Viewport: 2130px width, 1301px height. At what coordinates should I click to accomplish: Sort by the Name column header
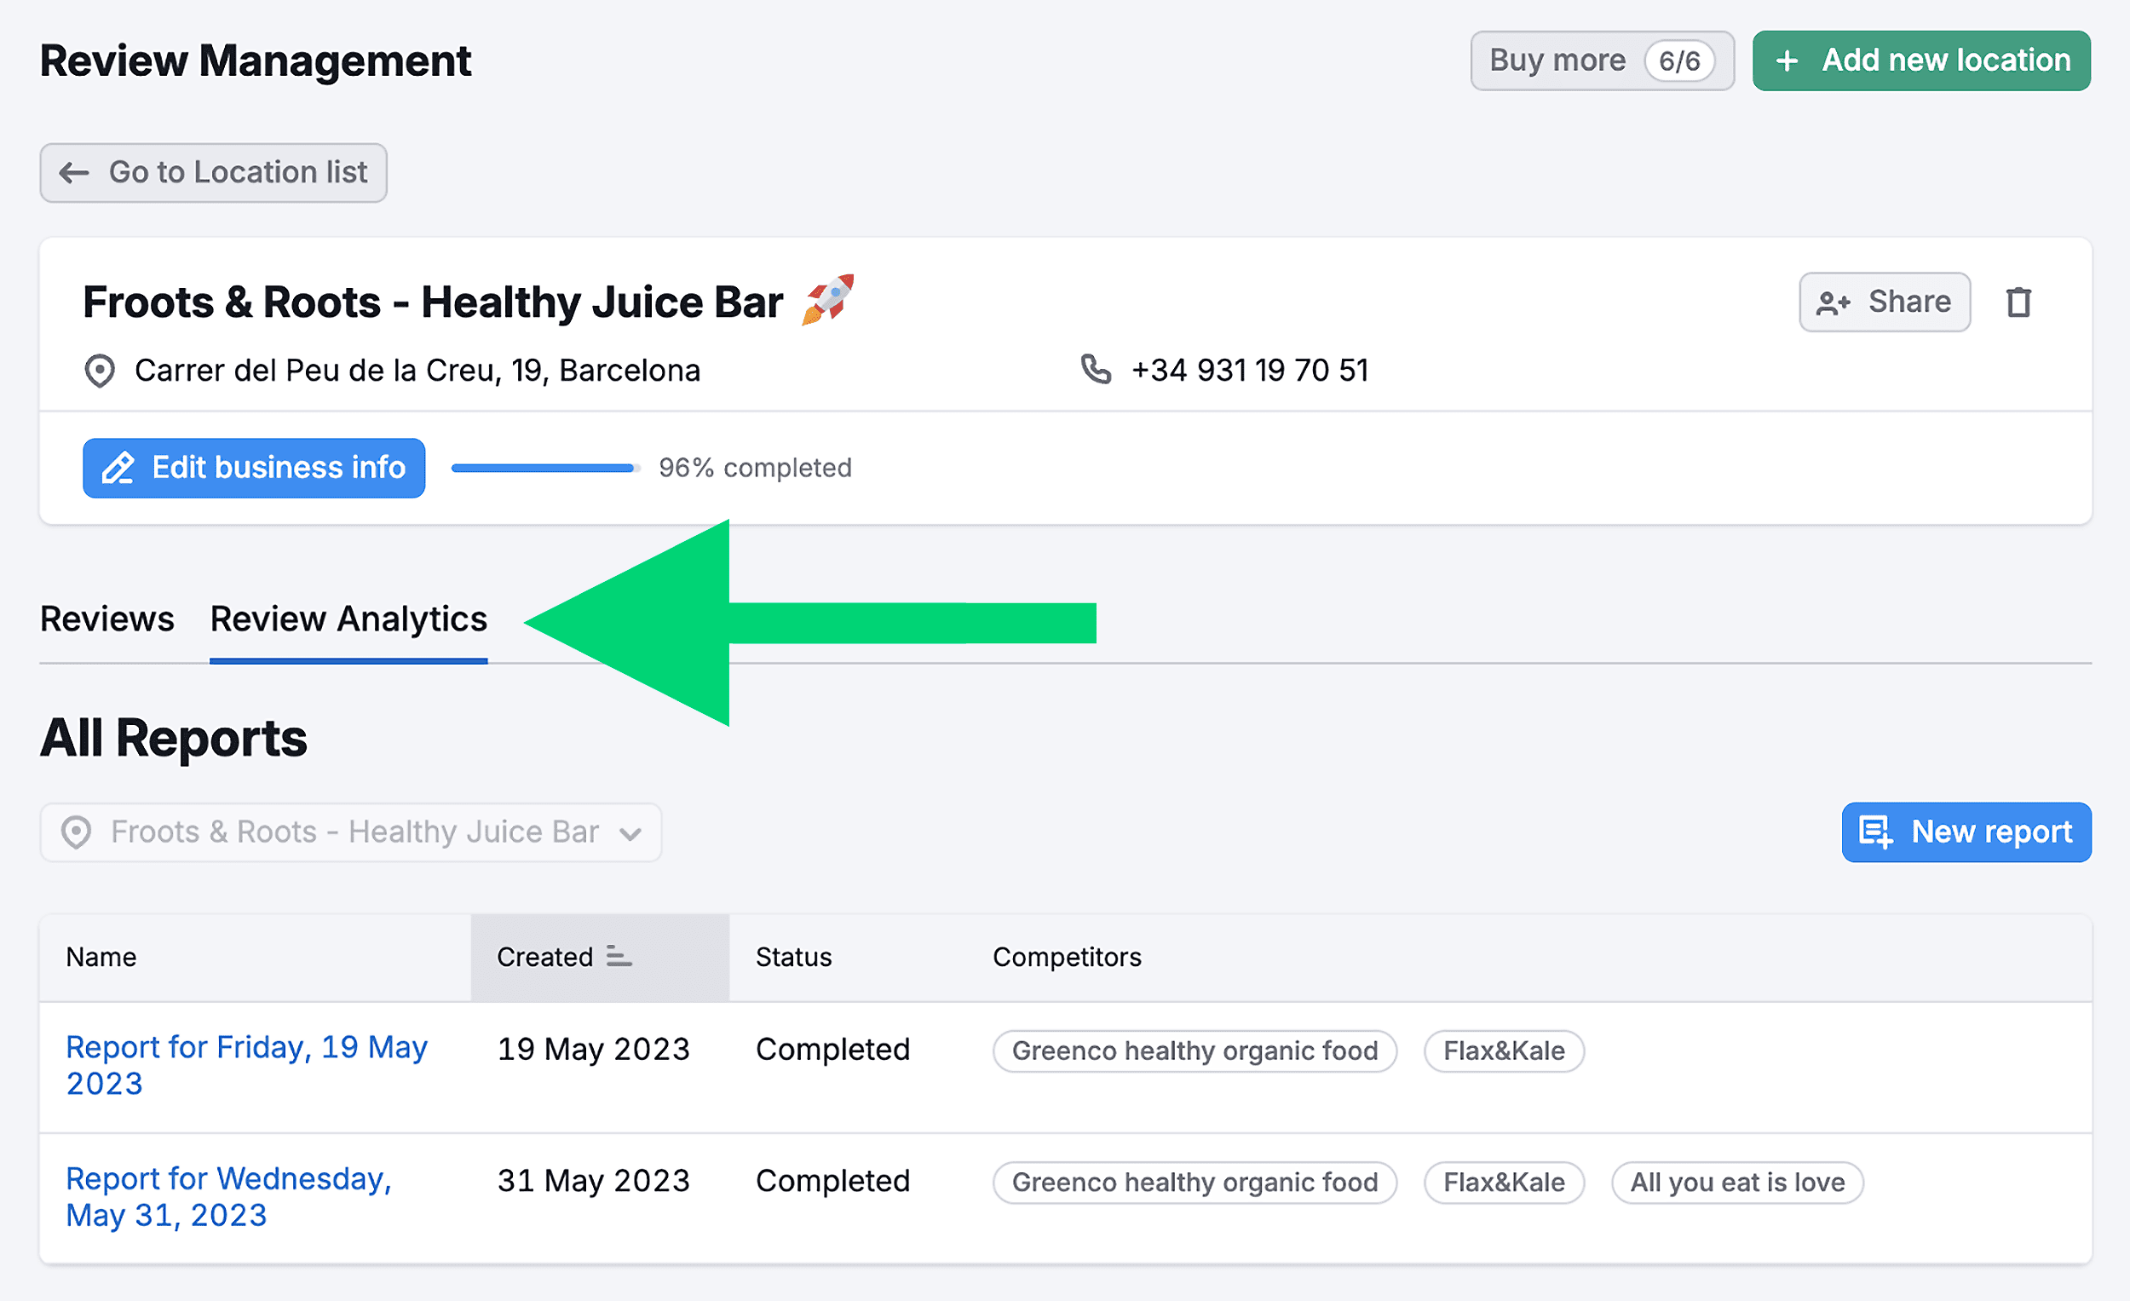[x=101, y=957]
